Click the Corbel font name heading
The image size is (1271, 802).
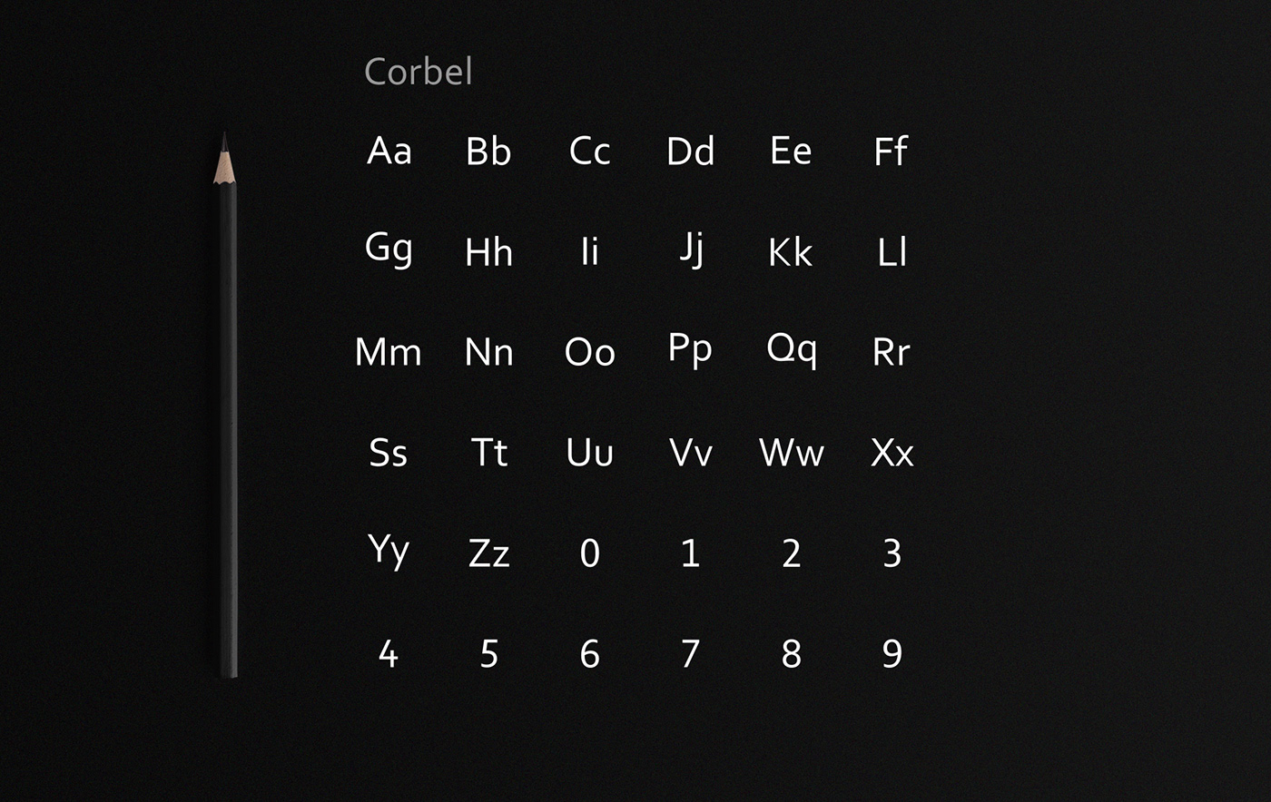tap(418, 72)
